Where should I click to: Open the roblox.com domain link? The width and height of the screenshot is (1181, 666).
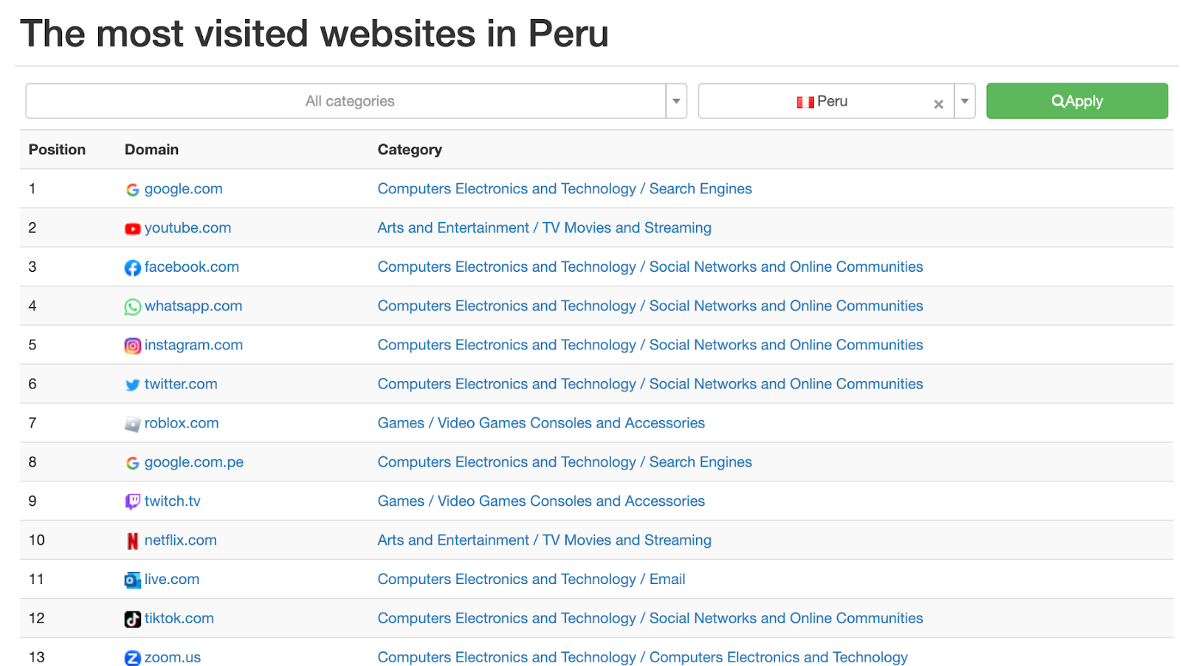pos(182,424)
